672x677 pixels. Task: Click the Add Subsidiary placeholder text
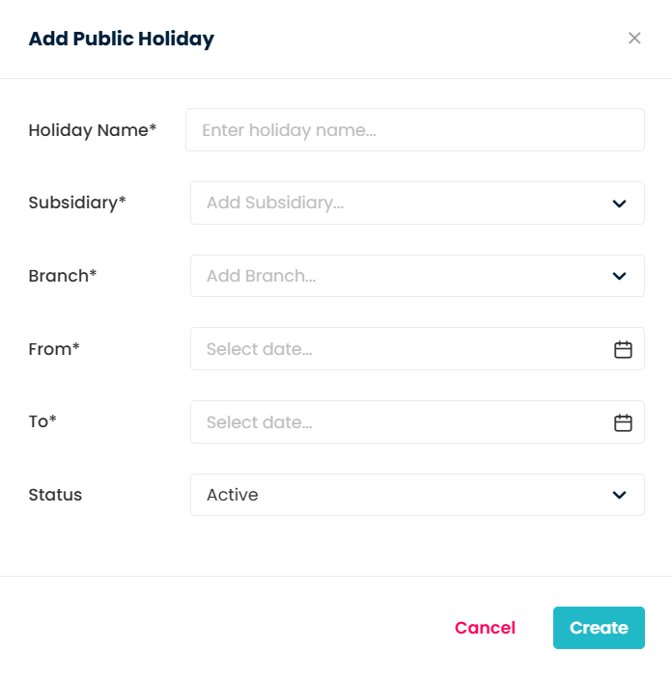pos(275,203)
